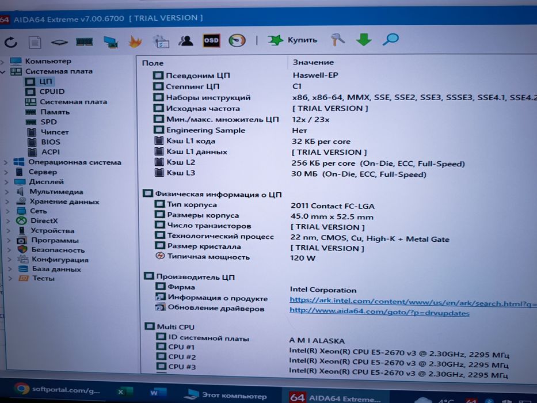Expand the Компьютер tree node
The height and width of the screenshot is (403, 537).
(x=3, y=62)
